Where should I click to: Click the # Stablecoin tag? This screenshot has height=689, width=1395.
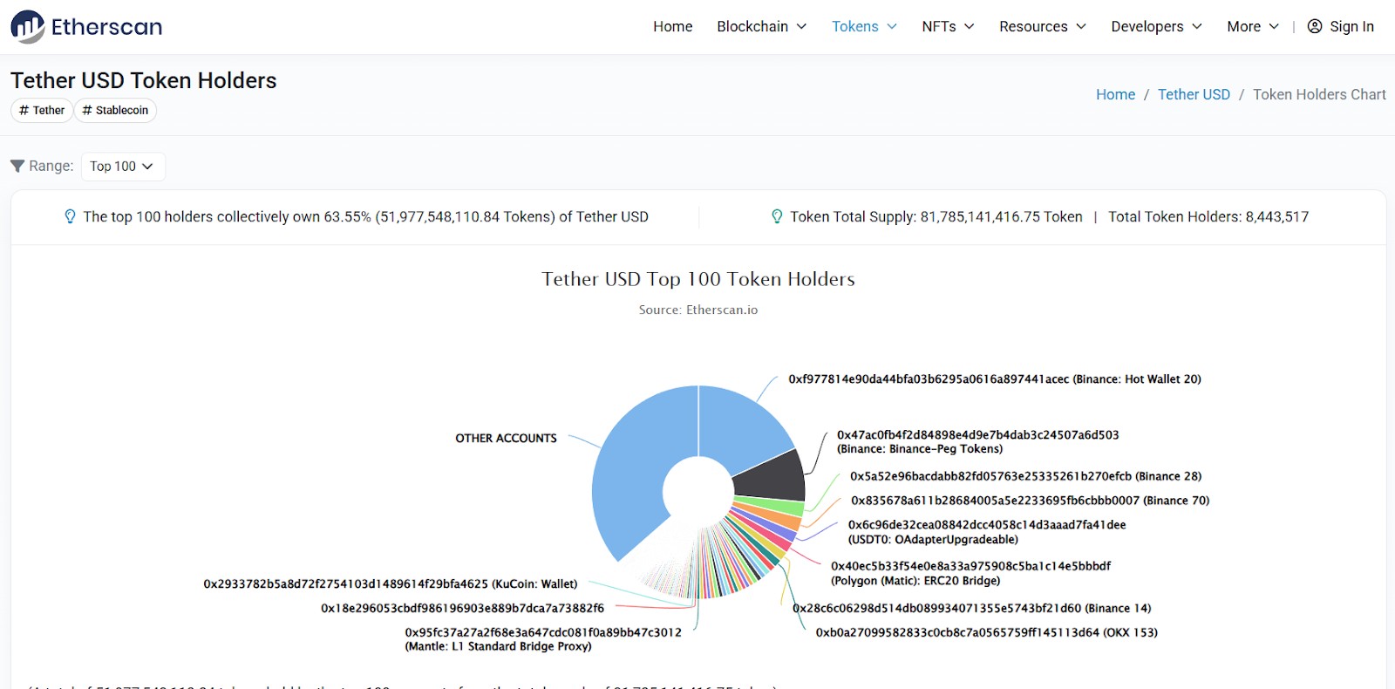tap(115, 110)
